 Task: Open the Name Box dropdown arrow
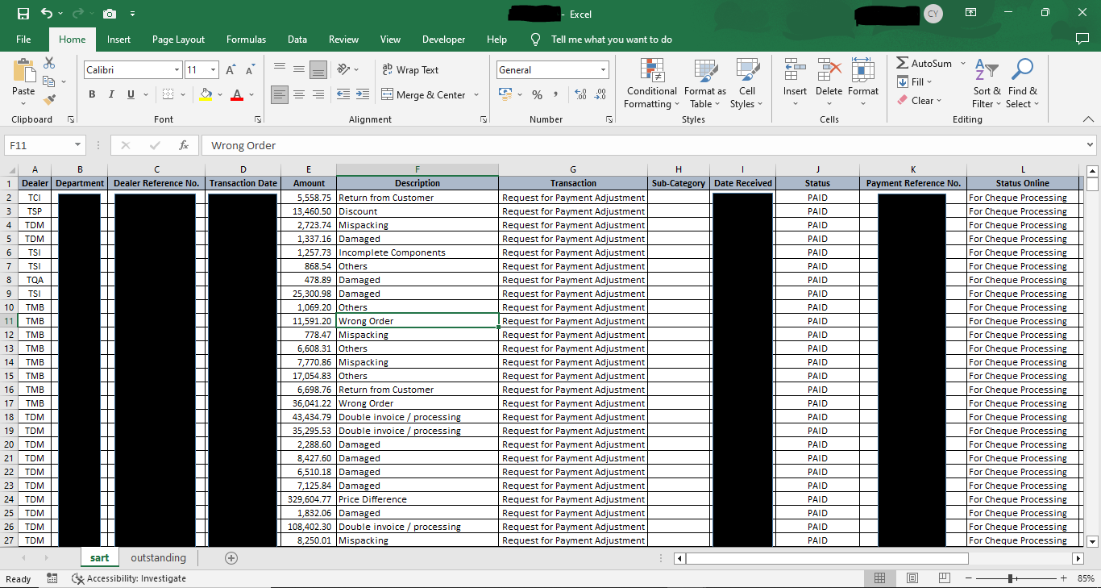pyautogui.click(x=78, y=145)
